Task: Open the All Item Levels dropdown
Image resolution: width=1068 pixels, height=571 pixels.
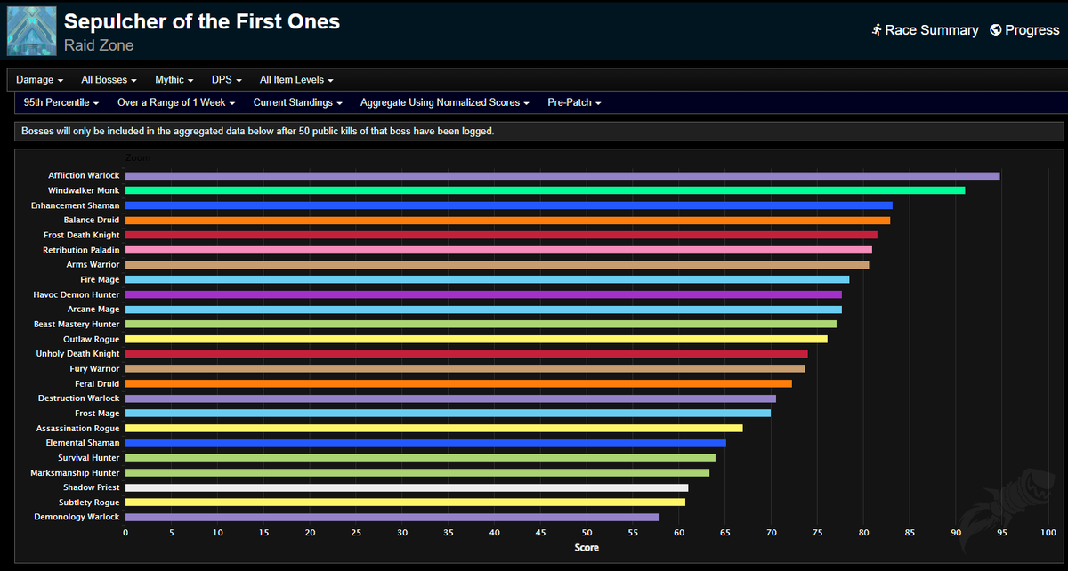Action: pos(296,80)
